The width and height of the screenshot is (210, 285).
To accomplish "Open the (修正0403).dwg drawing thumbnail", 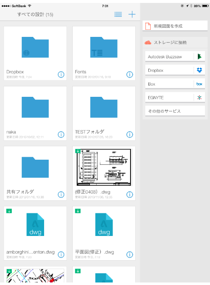I will (x=104, y=167).
